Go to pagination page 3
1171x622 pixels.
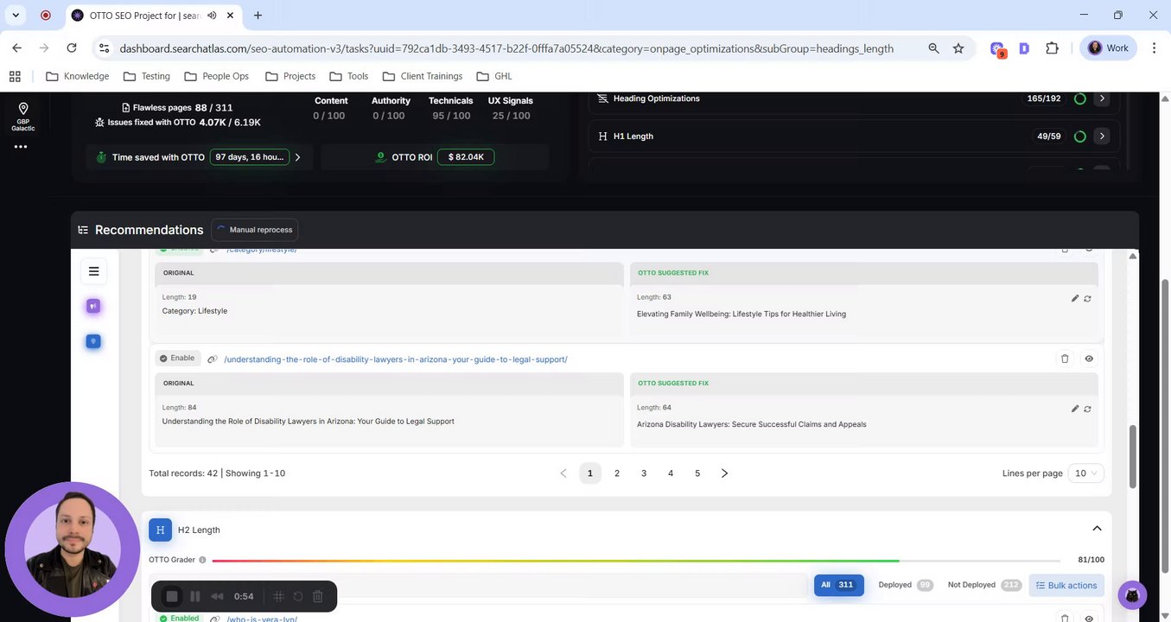[644, 473]
